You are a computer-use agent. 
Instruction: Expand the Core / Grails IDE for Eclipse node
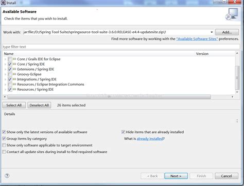[x=5, y=59]
